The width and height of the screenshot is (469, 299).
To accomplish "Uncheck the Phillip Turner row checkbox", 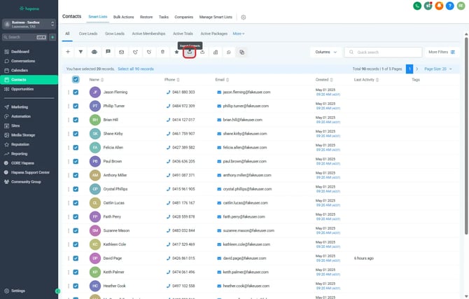I will pyautogui.click(x=76, y=106).
